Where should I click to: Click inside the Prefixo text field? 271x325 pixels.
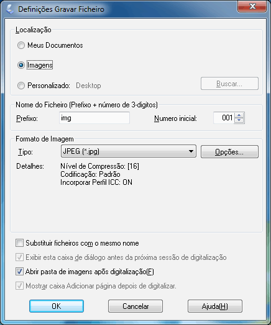point(94,118)
